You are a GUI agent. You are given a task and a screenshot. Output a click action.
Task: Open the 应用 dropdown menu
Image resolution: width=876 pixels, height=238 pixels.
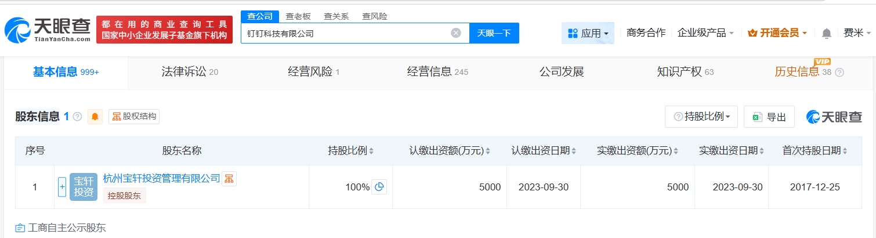click(588, 33)
